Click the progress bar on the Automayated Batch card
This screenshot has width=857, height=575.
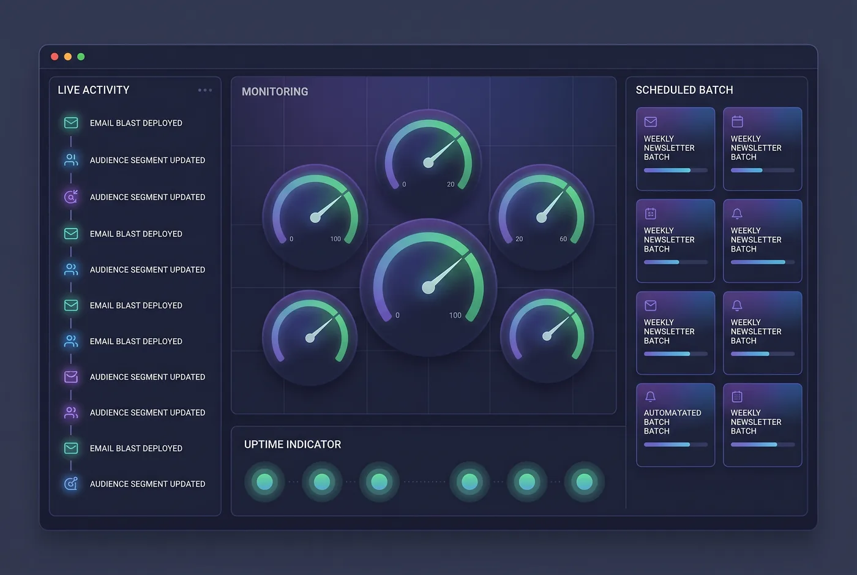(x=676, y=445)
